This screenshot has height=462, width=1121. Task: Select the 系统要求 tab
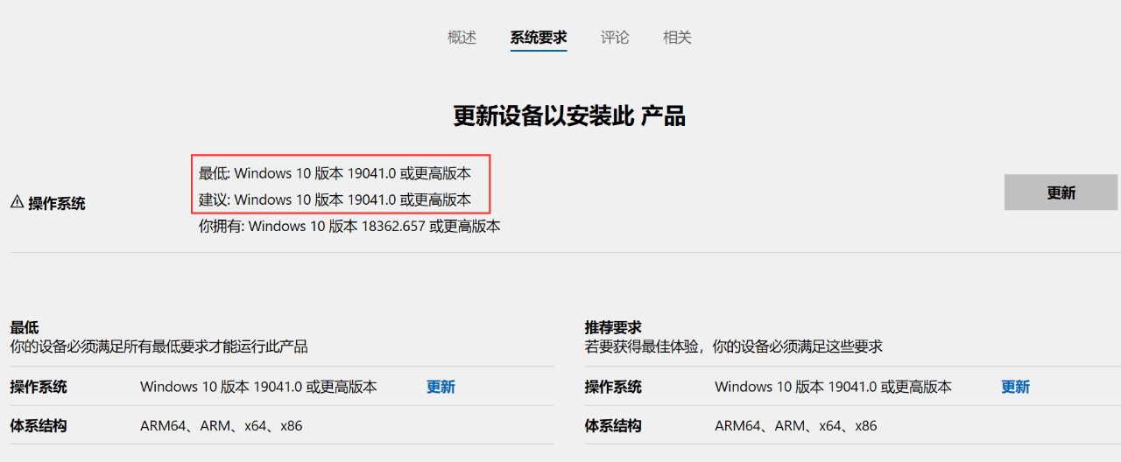coord(539,38)
